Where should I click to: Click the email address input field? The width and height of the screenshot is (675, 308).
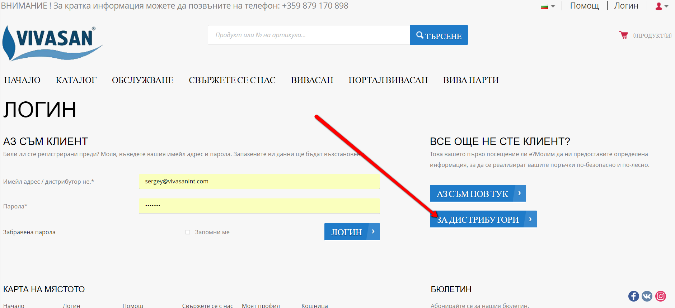(x=259, y=182)
